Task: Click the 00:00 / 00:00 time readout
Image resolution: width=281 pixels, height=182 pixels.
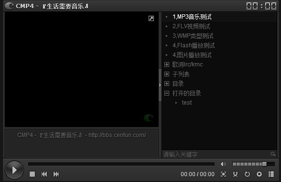Action: click(197, 174)
